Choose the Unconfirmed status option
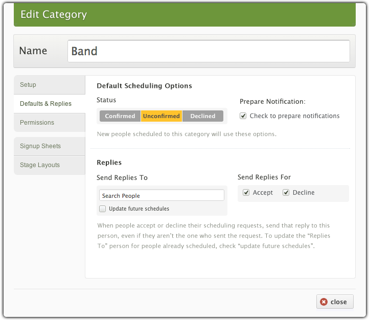 click(x=162, y=116)
